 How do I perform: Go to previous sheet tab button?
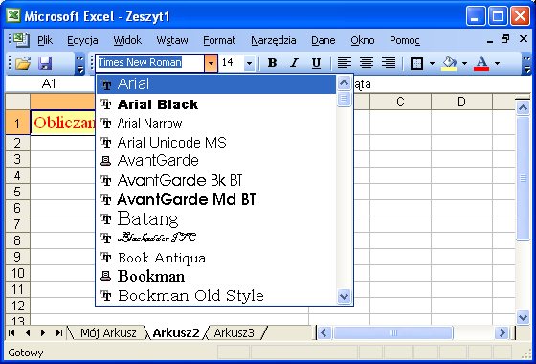28,333
